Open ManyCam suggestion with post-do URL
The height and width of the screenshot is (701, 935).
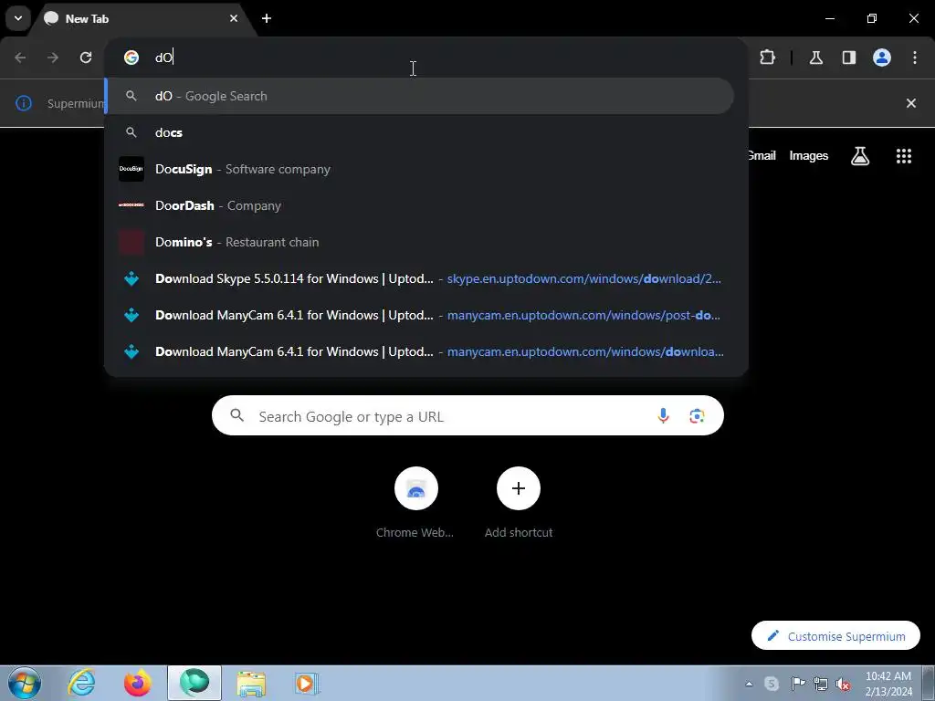[x=419, y=315]
